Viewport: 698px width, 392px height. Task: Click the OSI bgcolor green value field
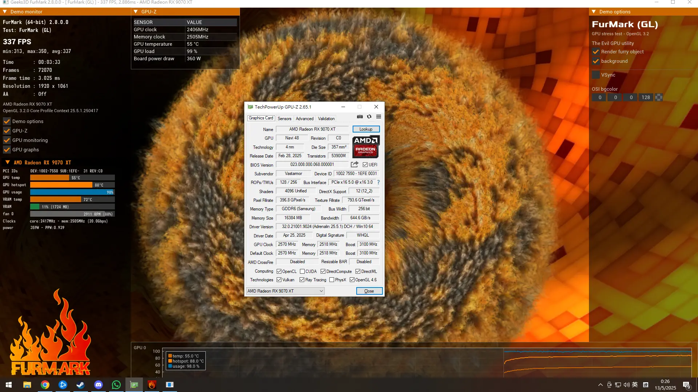615,97
